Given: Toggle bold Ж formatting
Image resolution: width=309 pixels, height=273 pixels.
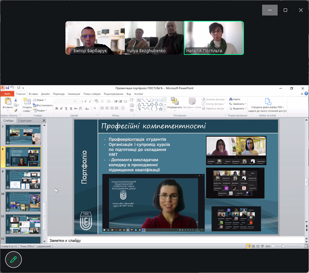Looking at the screenshot, I should (x=57, y=108).
